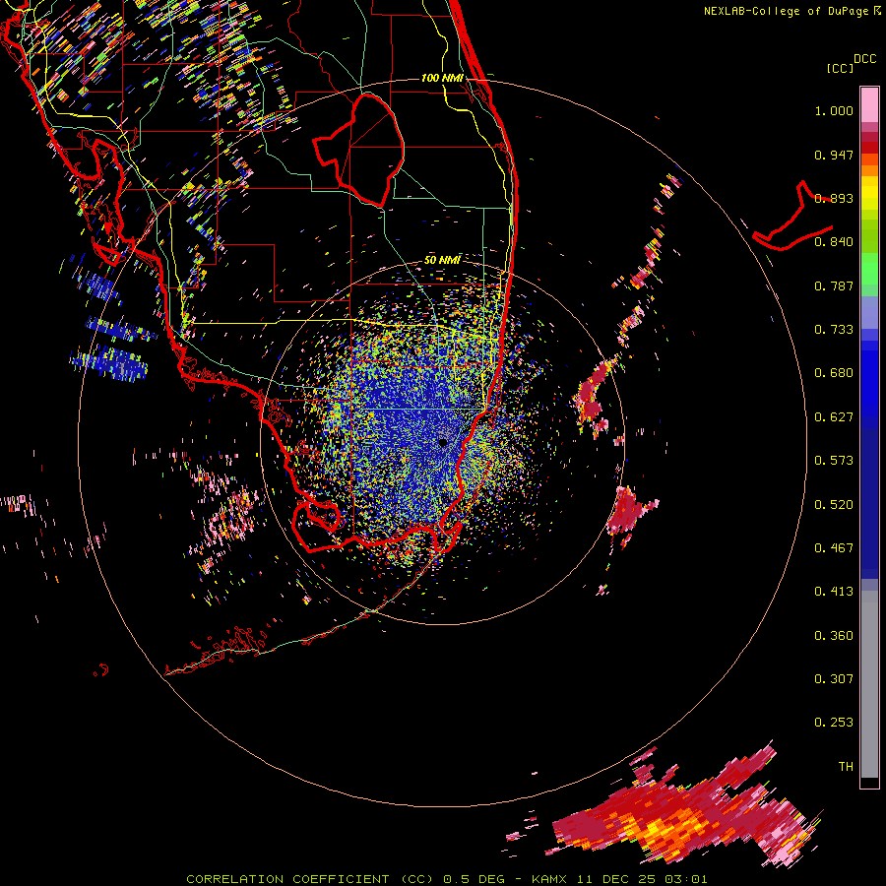The image size is (886, 886).
Task: Select the 0.627 scale value
Action: [x=834, y=417]
